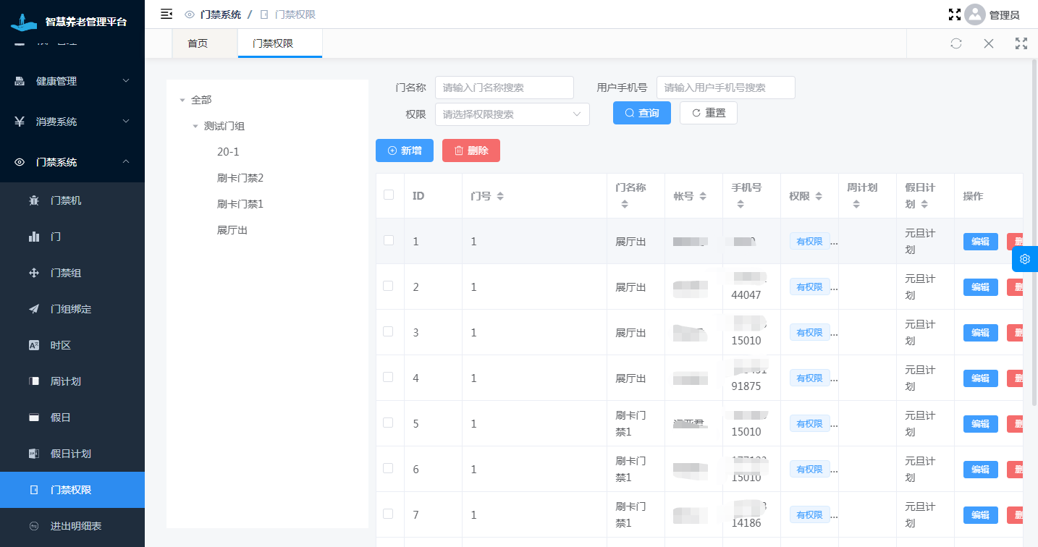Image resolution: width=1038 pixels, height=547 pixels.
Task: Click the refresh icon in the tab bar
Action: coord(955,43)
